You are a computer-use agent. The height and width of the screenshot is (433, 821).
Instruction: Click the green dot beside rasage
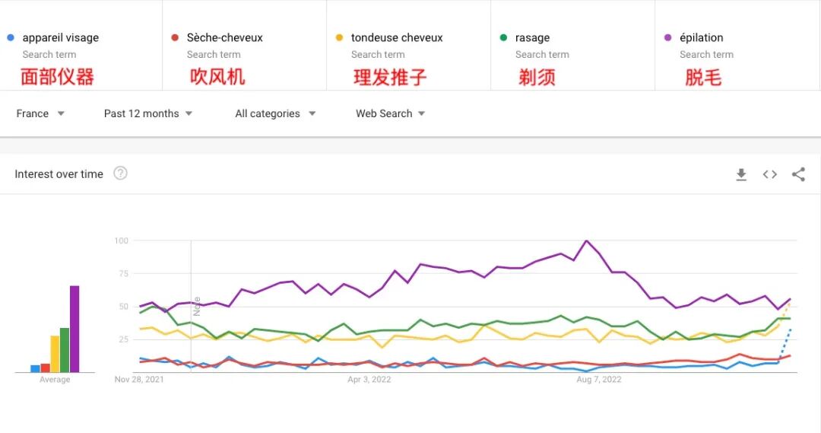coord(503,37)
